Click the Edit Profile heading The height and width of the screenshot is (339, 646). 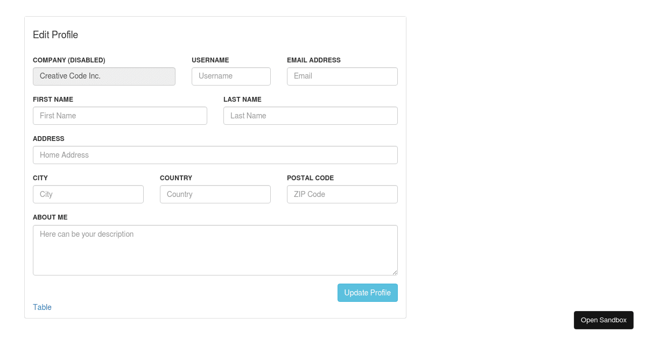(55, 34)
